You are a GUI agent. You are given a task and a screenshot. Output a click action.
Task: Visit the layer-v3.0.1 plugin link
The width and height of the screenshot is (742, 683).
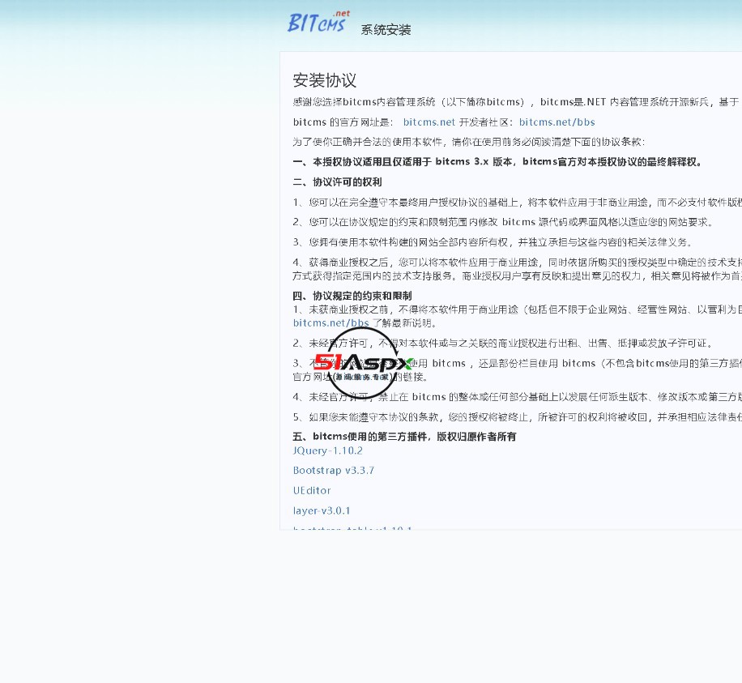tap(322, 510)
